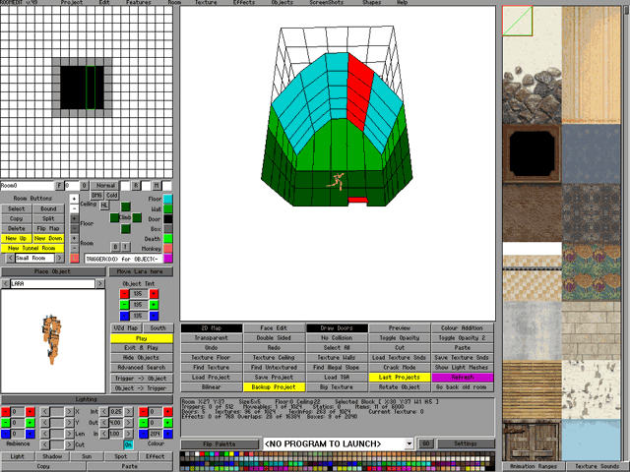
Task: Toggle the Draw Doors option
Action: coord(335,327)
